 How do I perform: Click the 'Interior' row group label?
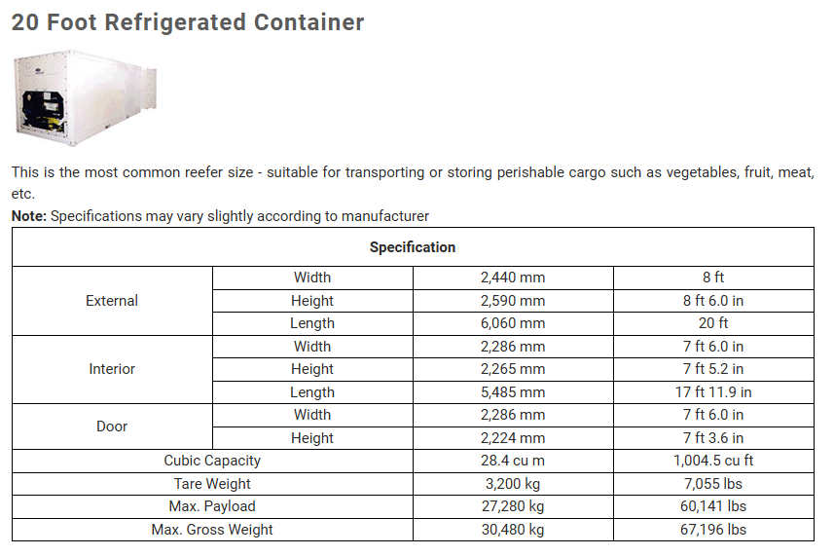(x=112, y=369)
